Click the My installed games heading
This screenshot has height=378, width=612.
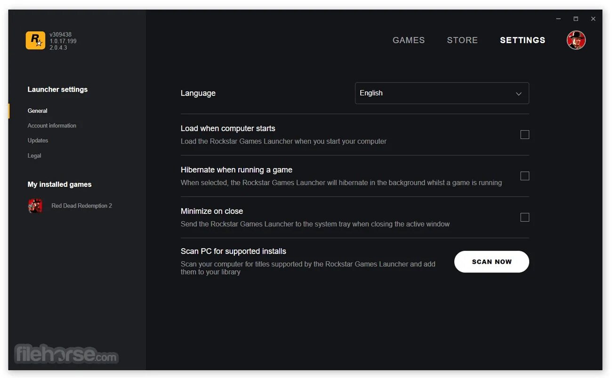59,185
